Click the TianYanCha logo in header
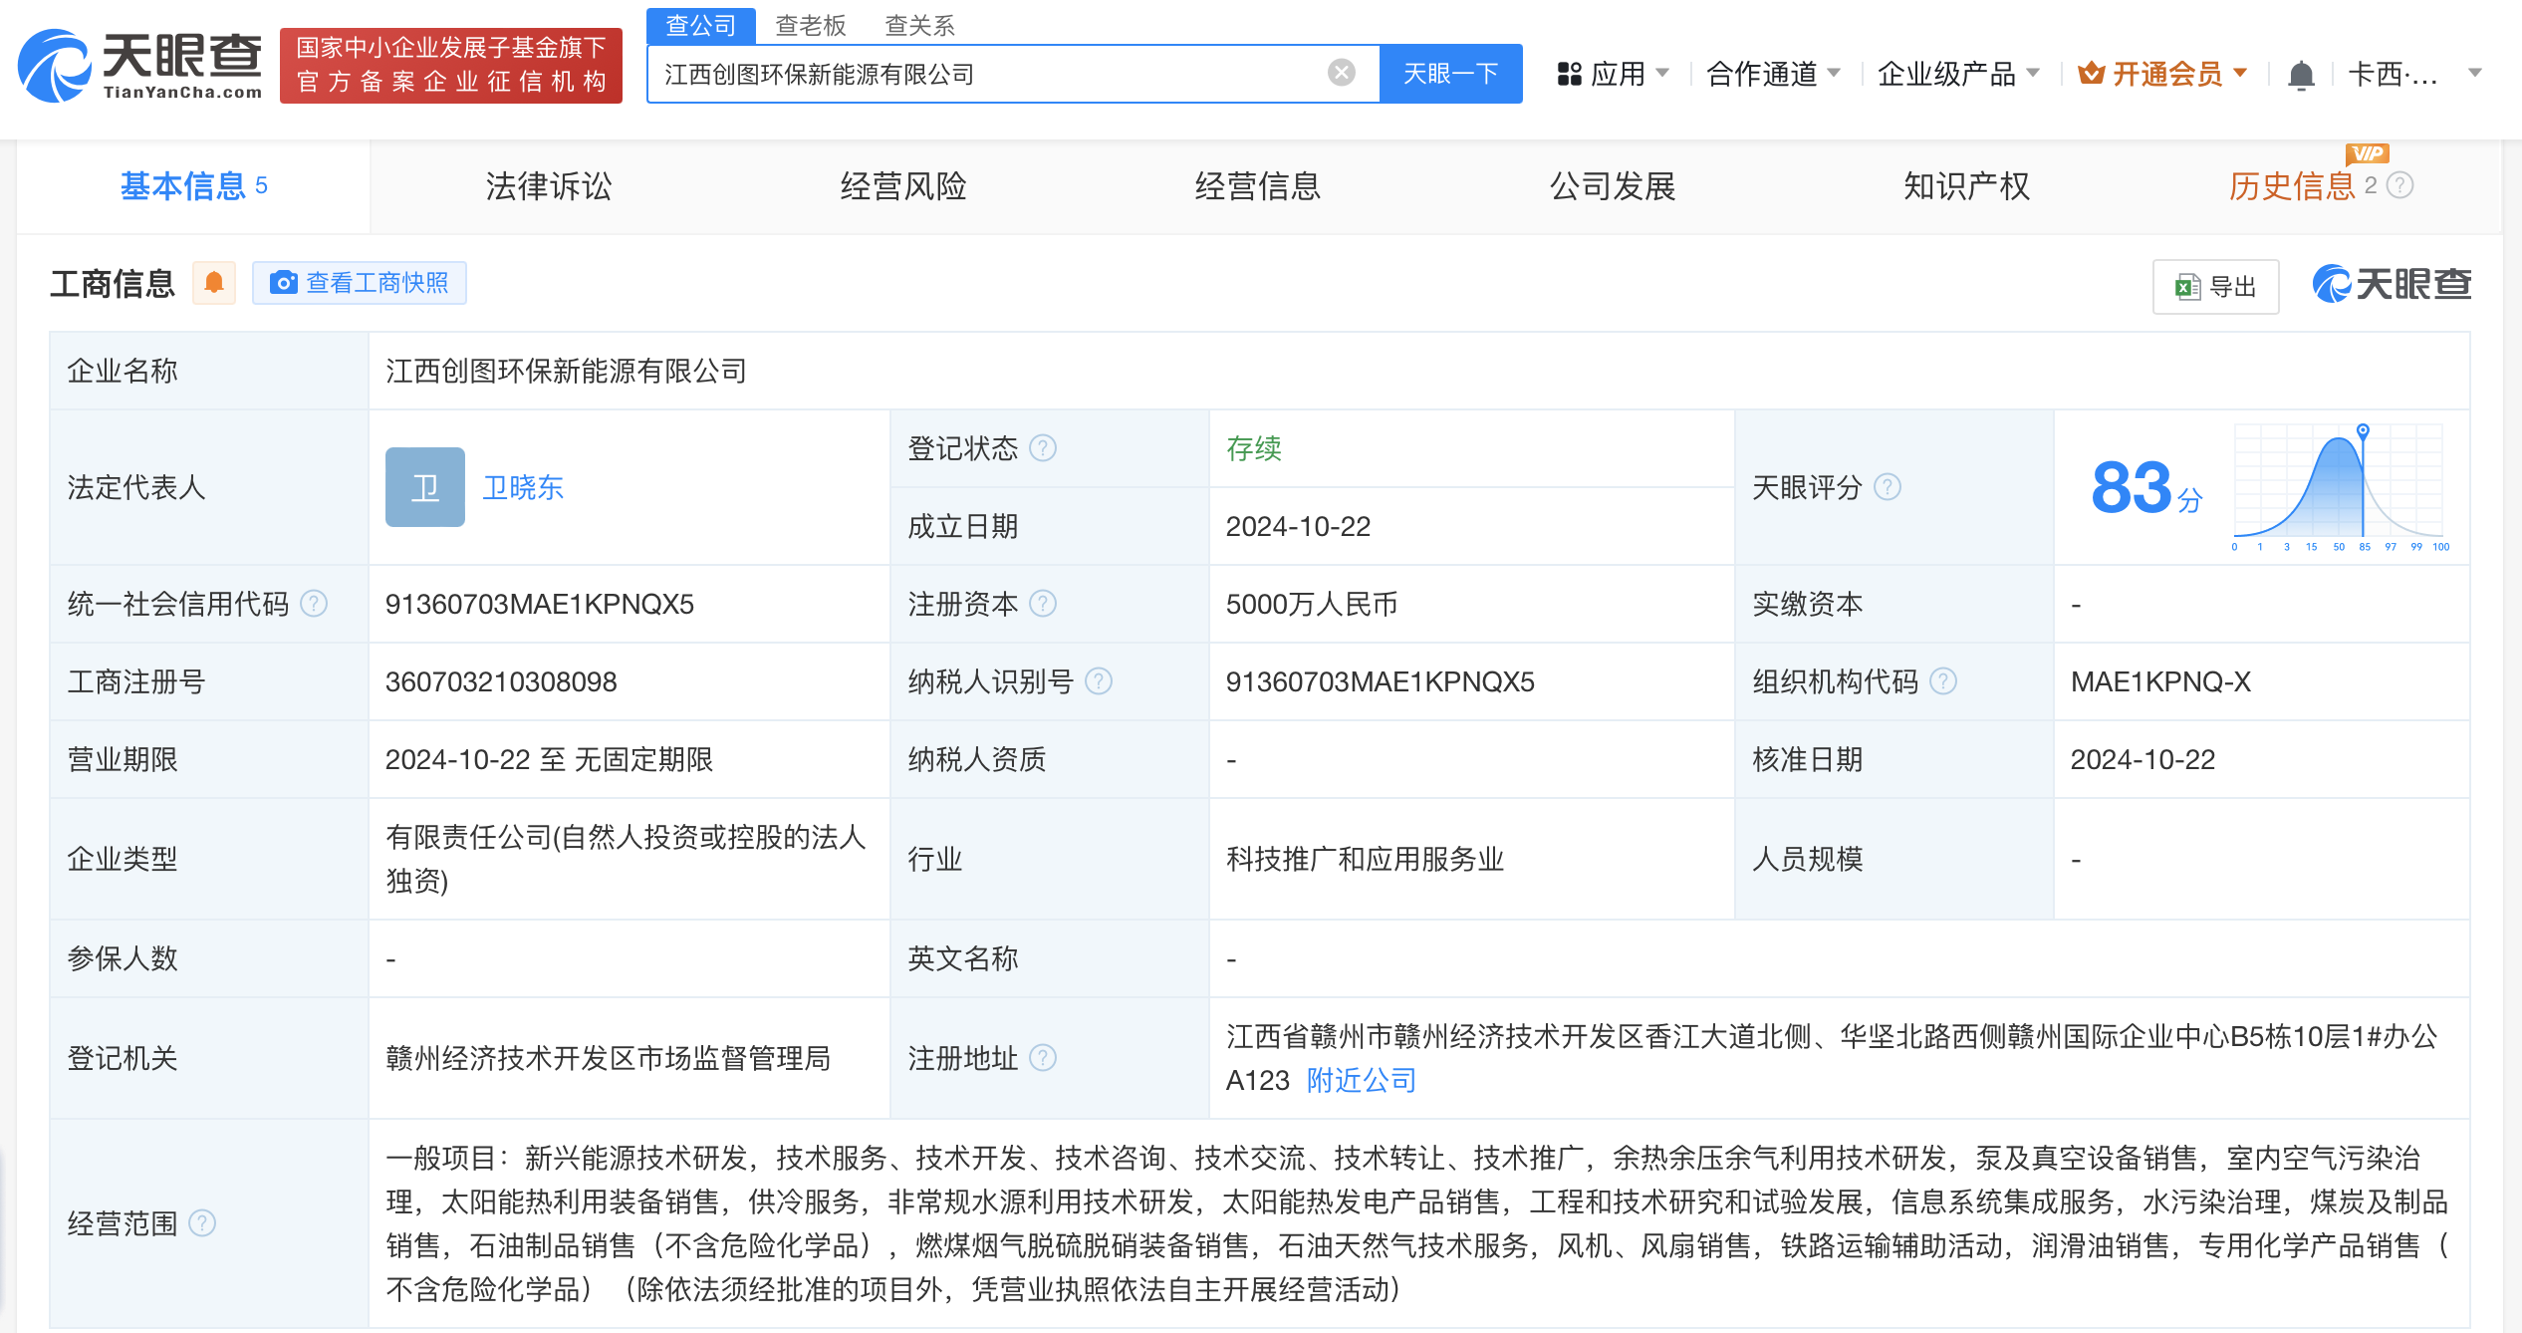The height and width of the screenshot is (1333, 2522). click(140, 66)
